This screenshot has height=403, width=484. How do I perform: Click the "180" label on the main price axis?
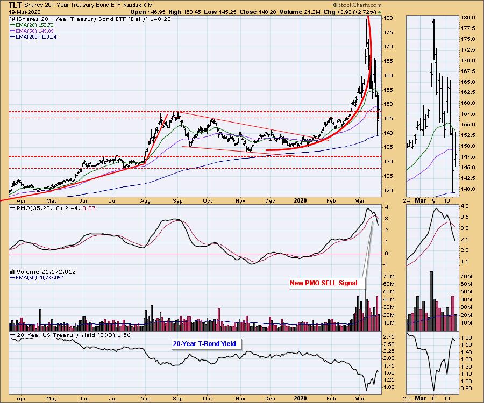pos(388,18)
